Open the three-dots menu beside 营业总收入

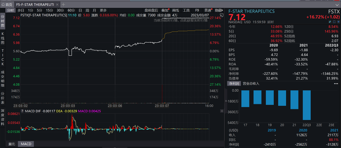pos(336,83)
